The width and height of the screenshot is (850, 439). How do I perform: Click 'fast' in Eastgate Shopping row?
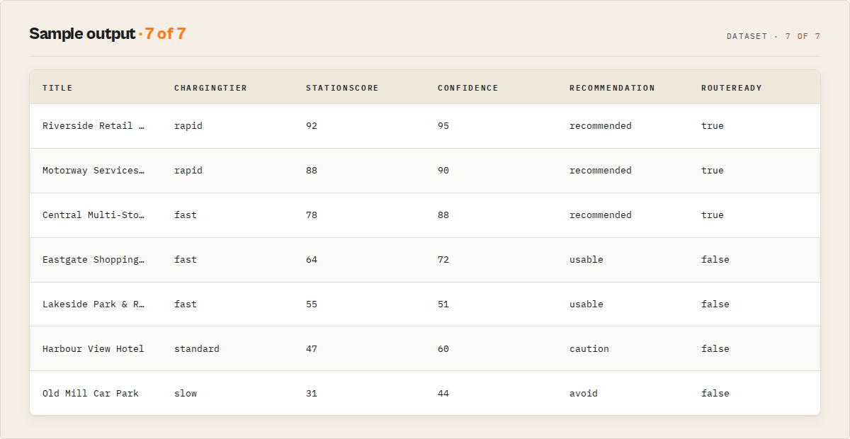click(x=186, y=260)
